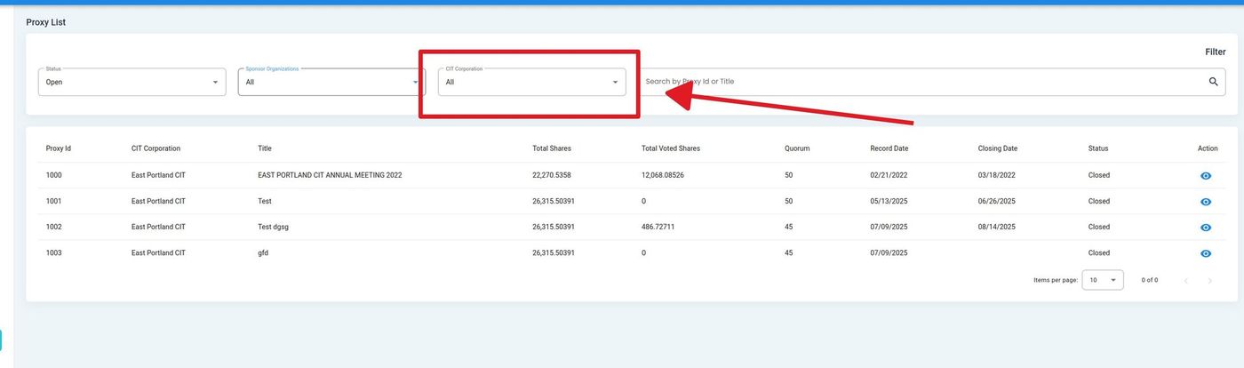1244x368 pixels.
Task: Select the Test dgsg proxy row
Action: click(273, 227)
